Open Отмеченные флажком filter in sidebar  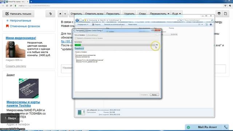click(x=25, y=26)
